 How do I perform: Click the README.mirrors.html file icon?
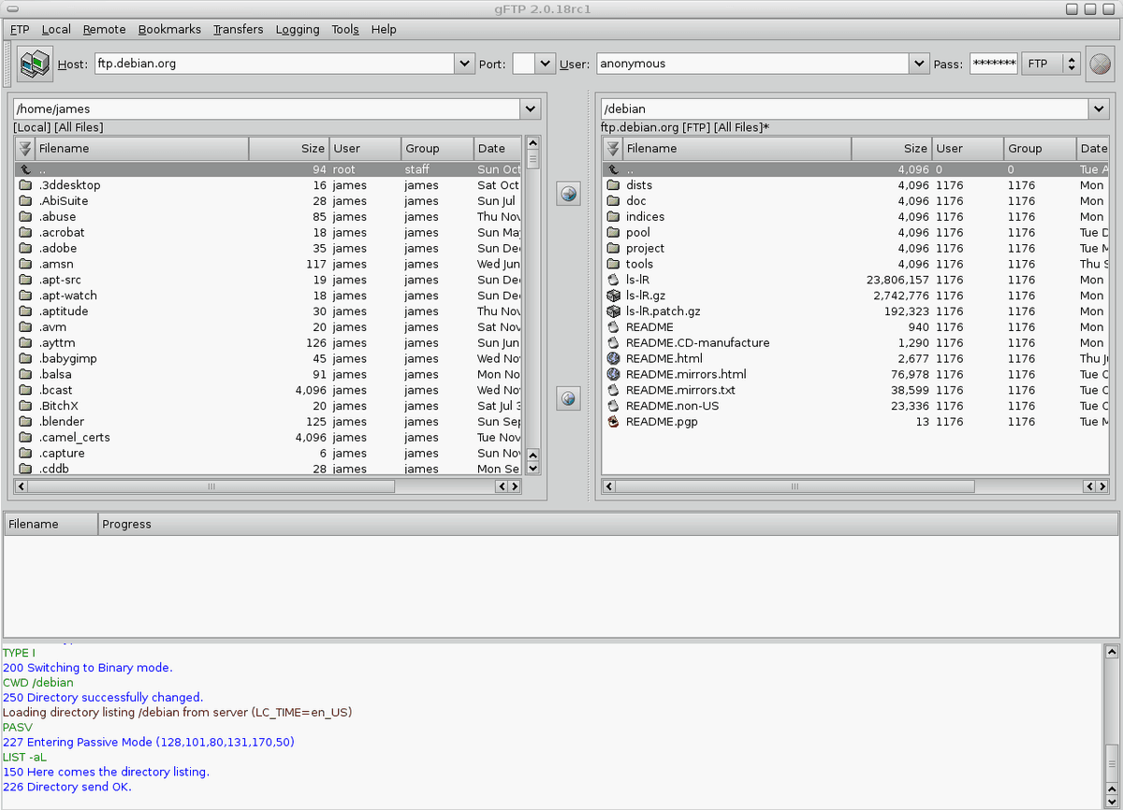coord(613,374)
